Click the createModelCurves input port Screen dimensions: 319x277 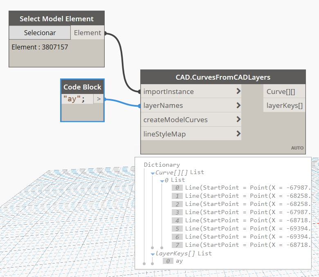[191, 119]
